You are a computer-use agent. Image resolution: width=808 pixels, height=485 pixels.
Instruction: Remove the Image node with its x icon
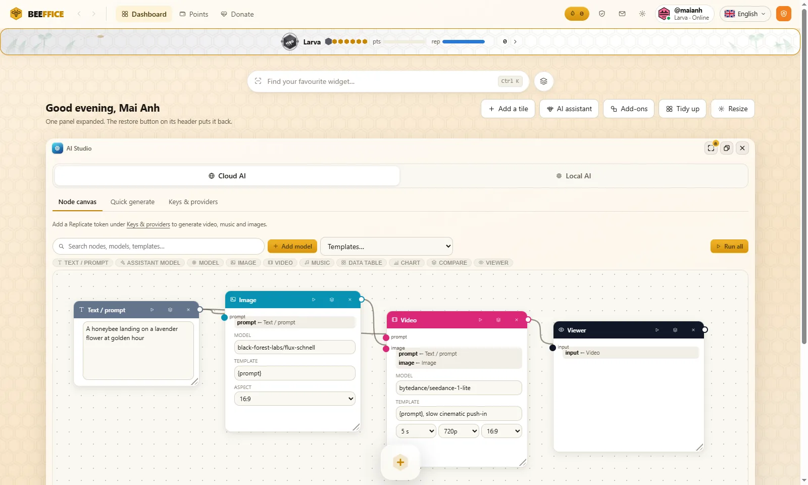coord(350,300)
